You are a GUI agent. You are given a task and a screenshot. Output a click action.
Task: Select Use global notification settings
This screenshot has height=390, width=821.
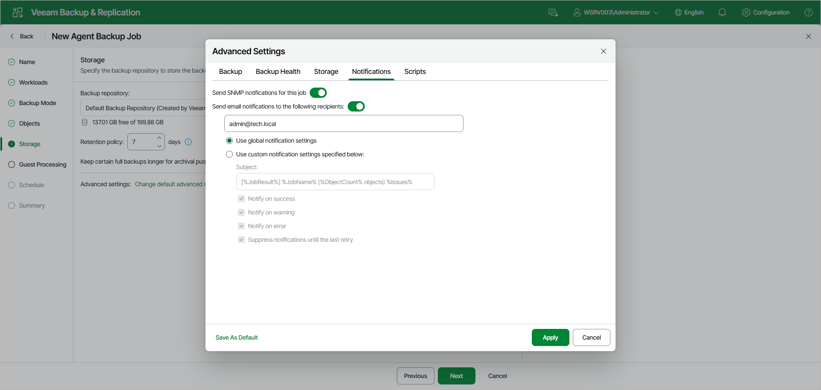point(229,141)
